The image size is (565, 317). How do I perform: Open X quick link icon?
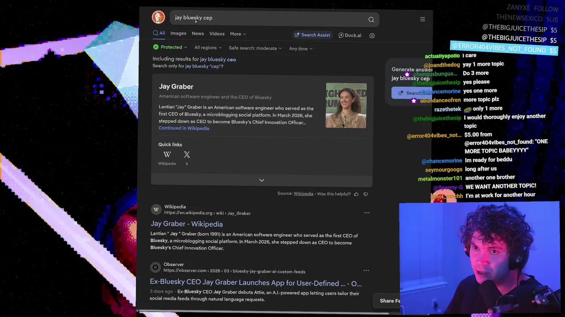click(x=187, y=155)
